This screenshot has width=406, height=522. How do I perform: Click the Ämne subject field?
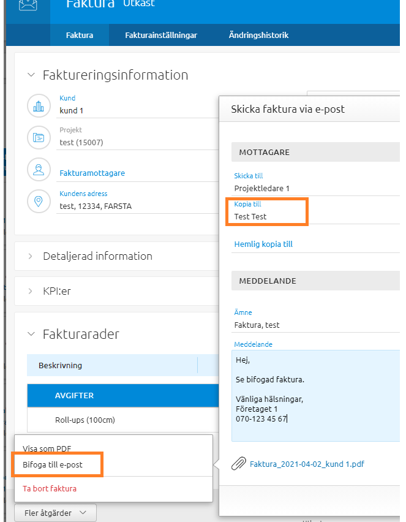pyautogui.click(x=315, y=325)
